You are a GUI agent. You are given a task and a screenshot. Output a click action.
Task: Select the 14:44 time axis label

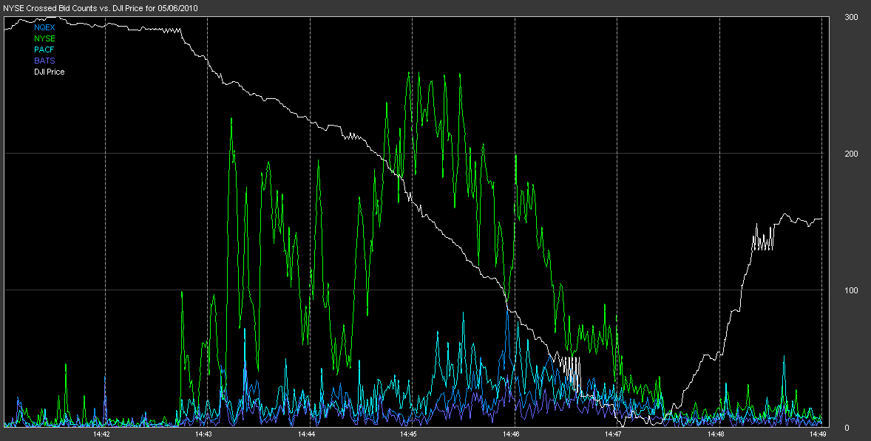click(307, 435)
